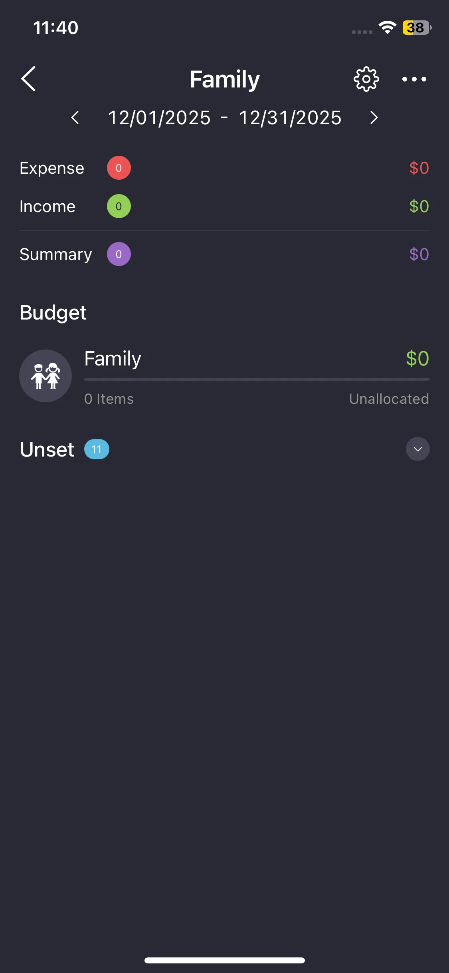Open Family settings gear icon

coord(366,79)
